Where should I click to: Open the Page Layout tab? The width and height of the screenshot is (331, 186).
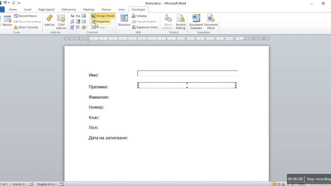47,10
